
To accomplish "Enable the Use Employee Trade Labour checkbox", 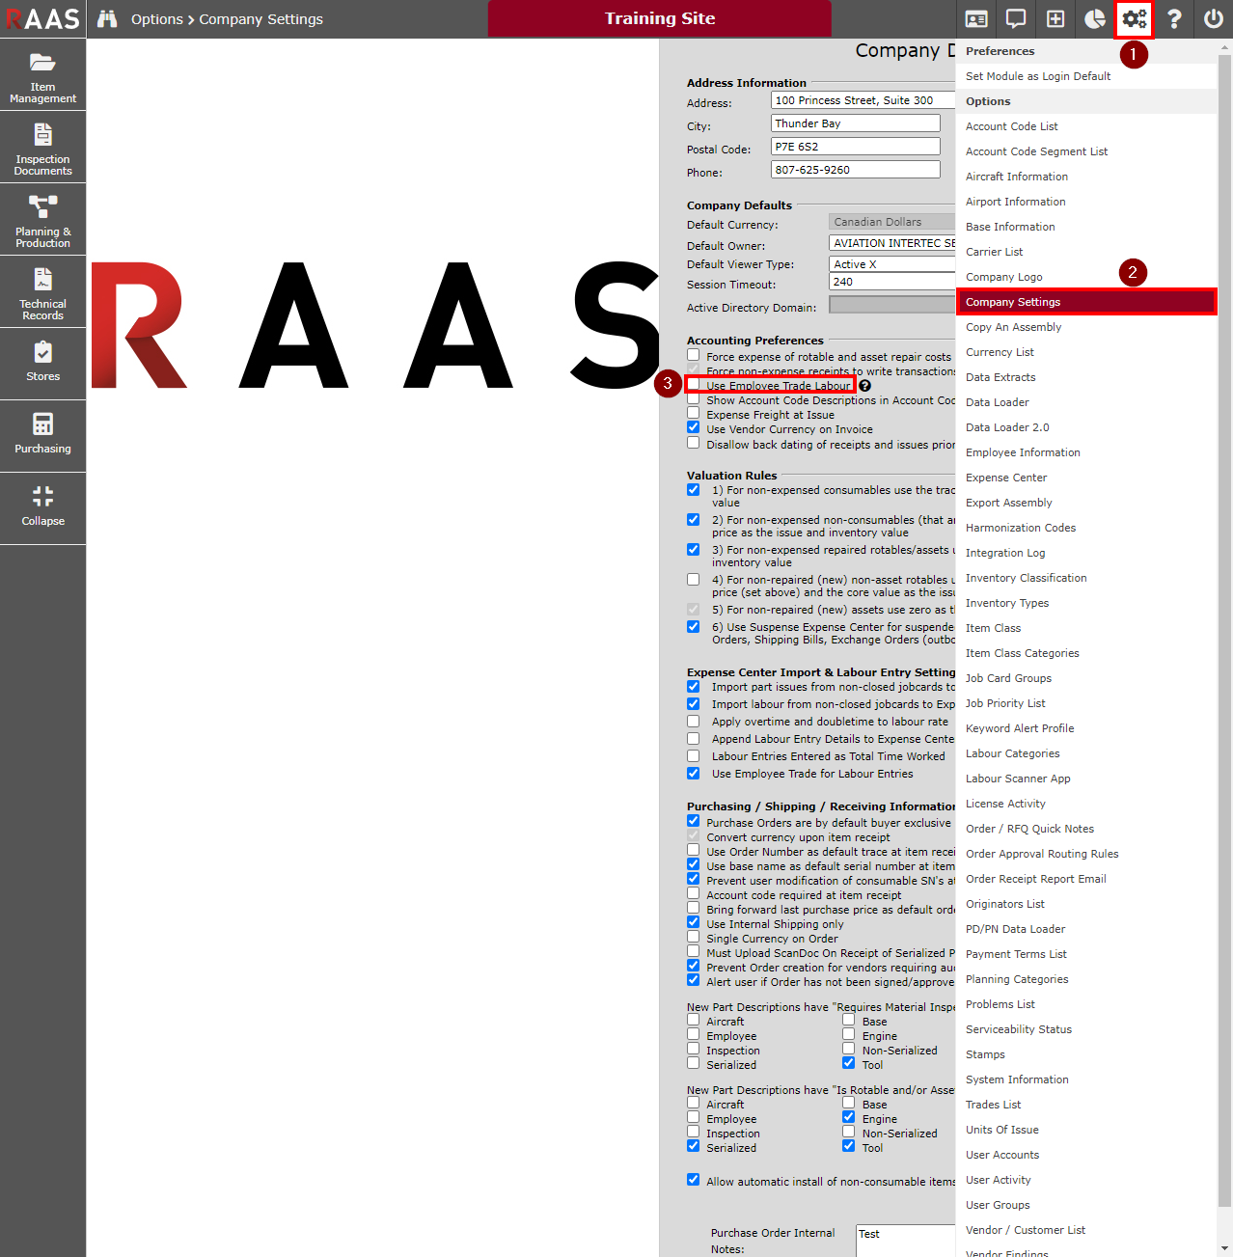I will [694, 385].
